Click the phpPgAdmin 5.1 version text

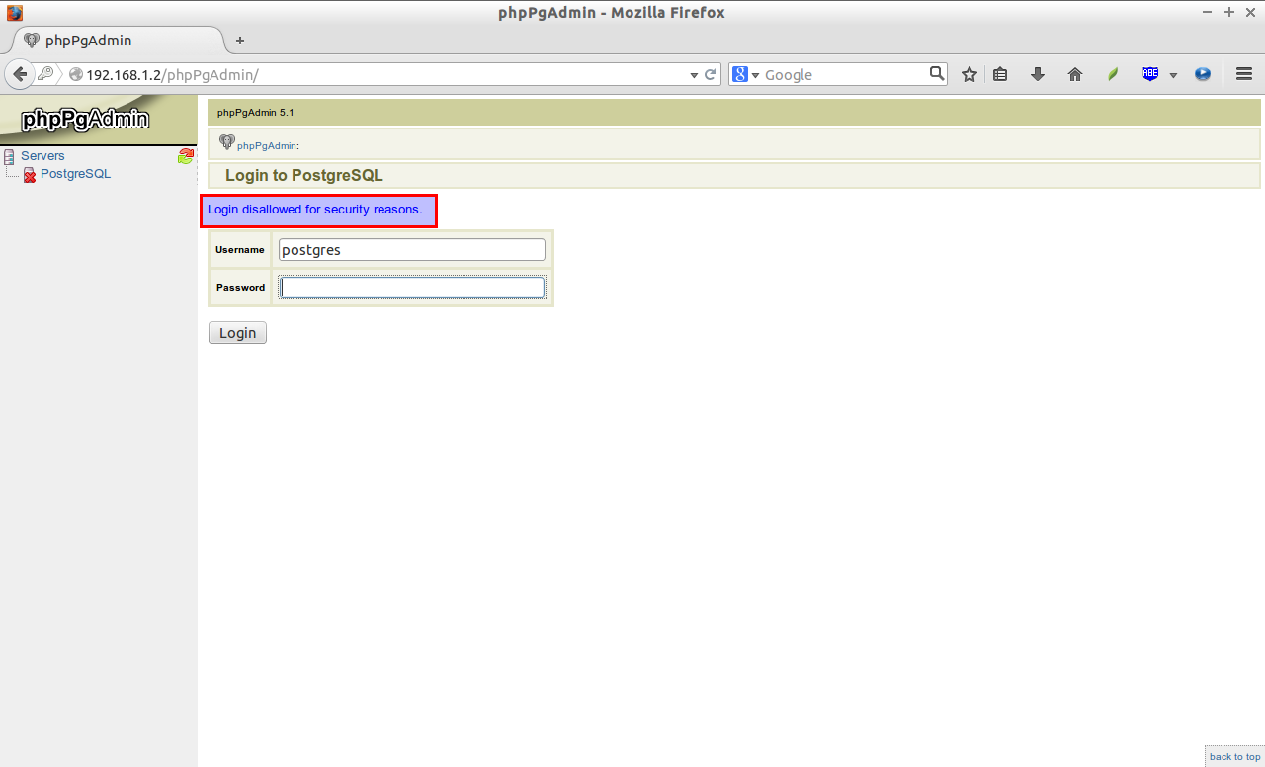[x=256, y=113]
